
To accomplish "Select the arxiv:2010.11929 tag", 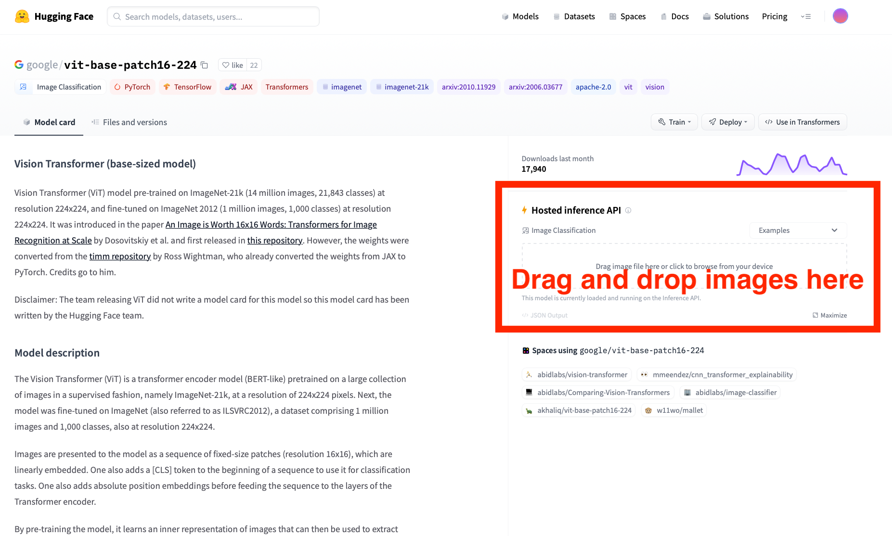I will click(468, 87).
